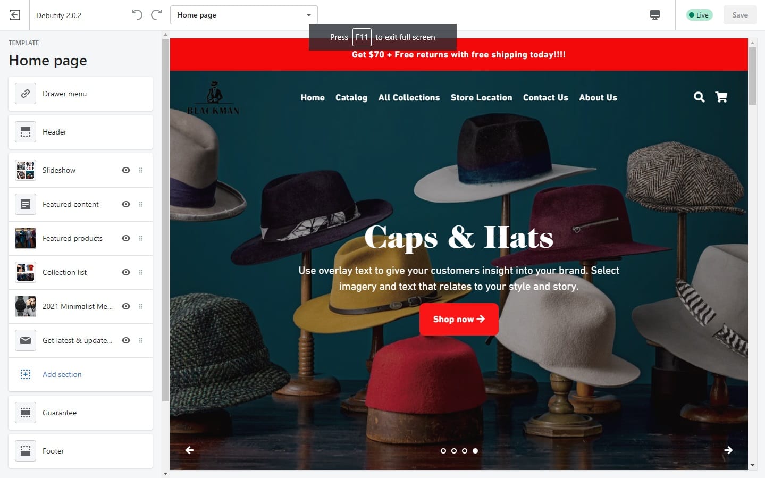
Task: Hide the Collection list section
Action: [x=126, y=272]
